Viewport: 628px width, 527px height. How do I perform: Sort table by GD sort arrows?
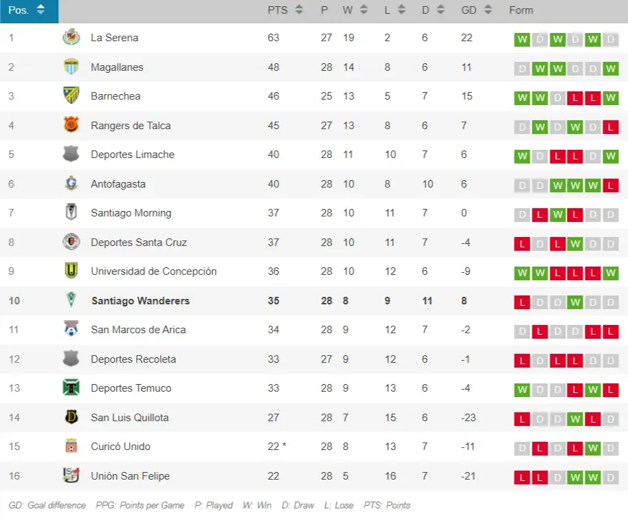[487, 10]
